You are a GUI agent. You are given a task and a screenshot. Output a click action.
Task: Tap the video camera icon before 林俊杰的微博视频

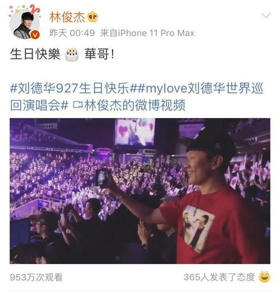[77, 105]
